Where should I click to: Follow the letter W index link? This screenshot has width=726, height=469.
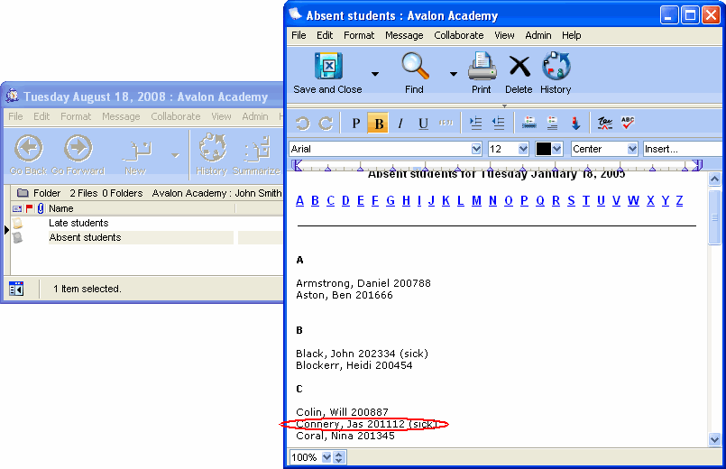click(633, 200)
